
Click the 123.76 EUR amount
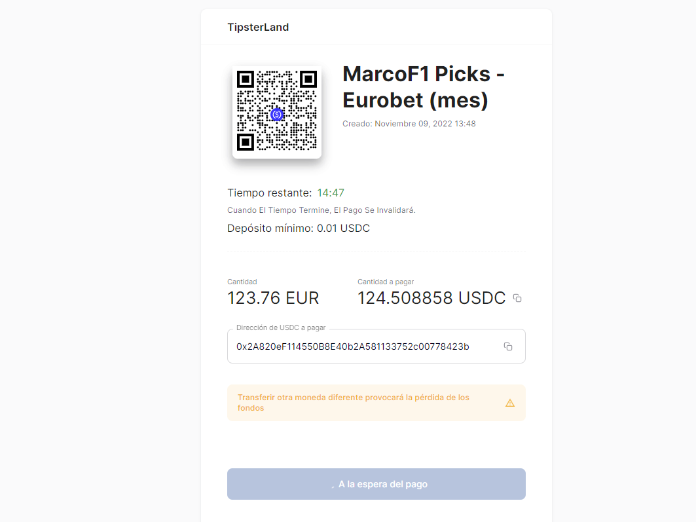[273, 298]
